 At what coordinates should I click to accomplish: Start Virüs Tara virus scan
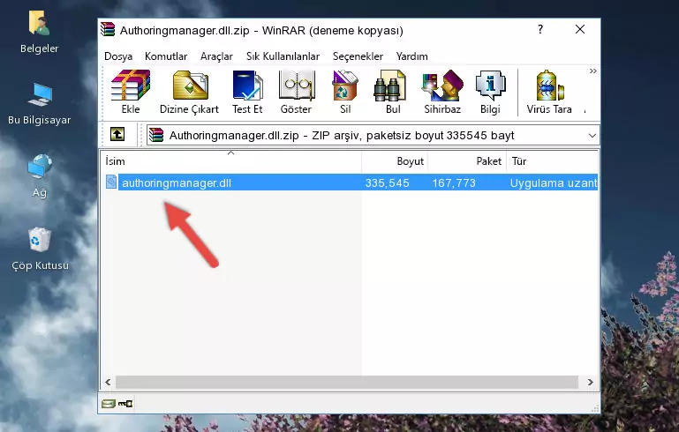tap(549, 92)
